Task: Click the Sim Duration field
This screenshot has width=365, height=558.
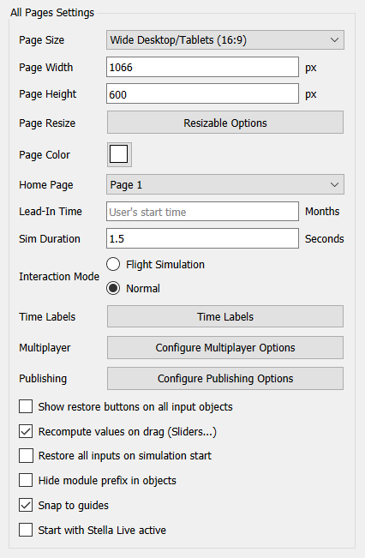Action: 202,238
